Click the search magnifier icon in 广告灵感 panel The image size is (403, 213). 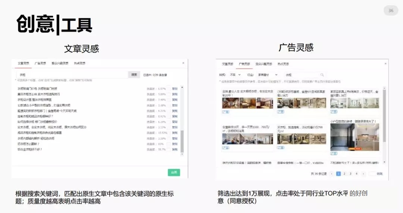point(322,75)
